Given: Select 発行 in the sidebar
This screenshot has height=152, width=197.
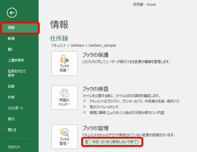Looking at the screenshot, I should pos(11,119).
